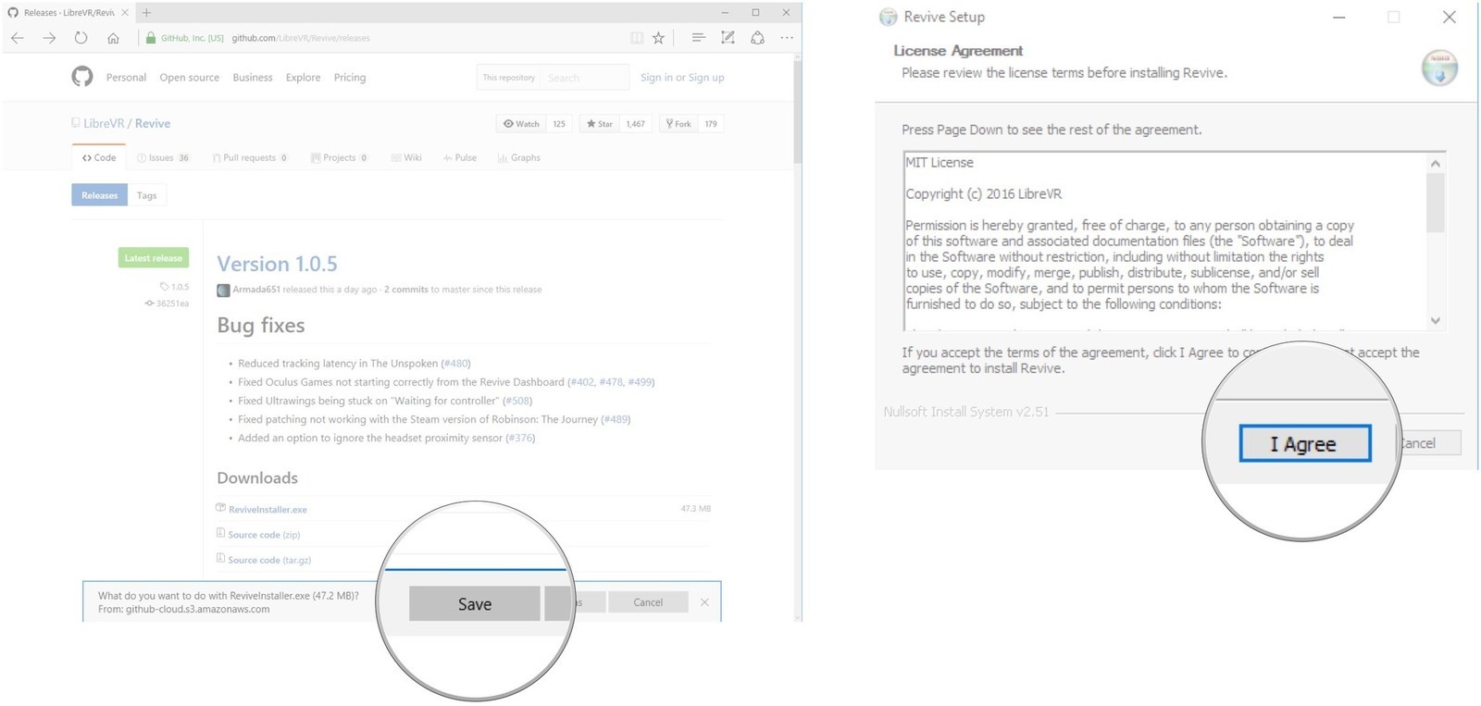
Task: Click the GitHub octocat logo
Action: coord(82,77)
